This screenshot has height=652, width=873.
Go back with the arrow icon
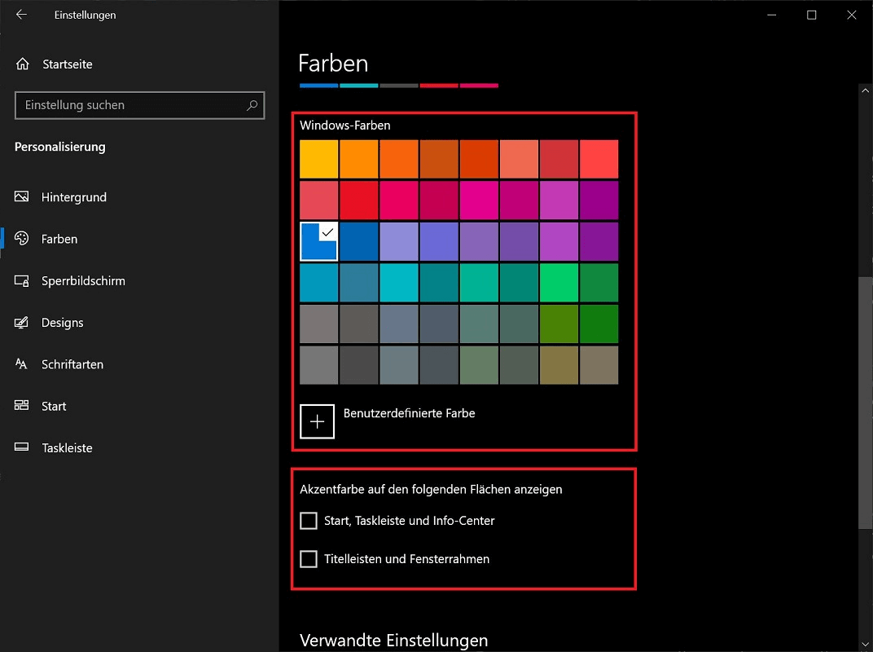21,15
